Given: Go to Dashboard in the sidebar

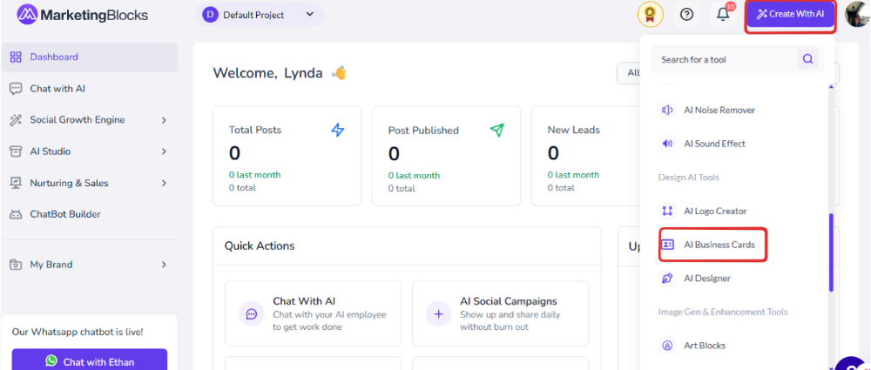Looking at the screenshot, I should coord(90,57).
